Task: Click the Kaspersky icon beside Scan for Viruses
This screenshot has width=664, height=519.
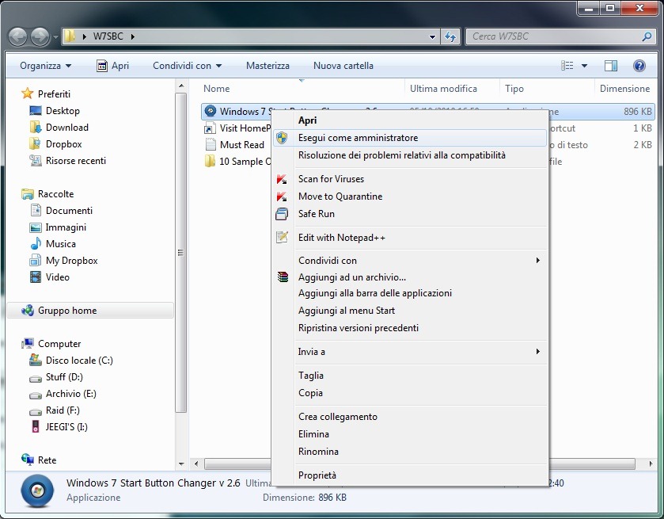Action: tap(282, 179)
